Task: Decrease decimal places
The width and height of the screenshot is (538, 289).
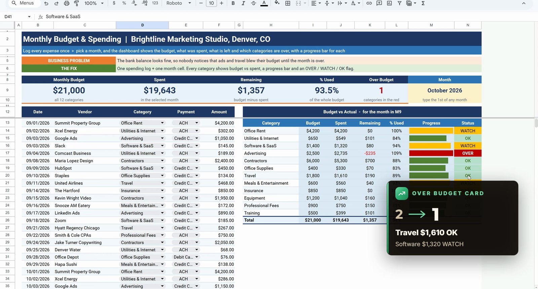Action: pos(134,3)
